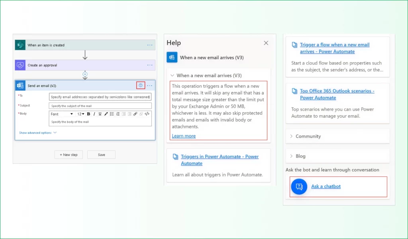Image resolution: width=408 pixels, height=239 pixels.
Task: Increase indent in body editor
Action: (x=129, y=114)
